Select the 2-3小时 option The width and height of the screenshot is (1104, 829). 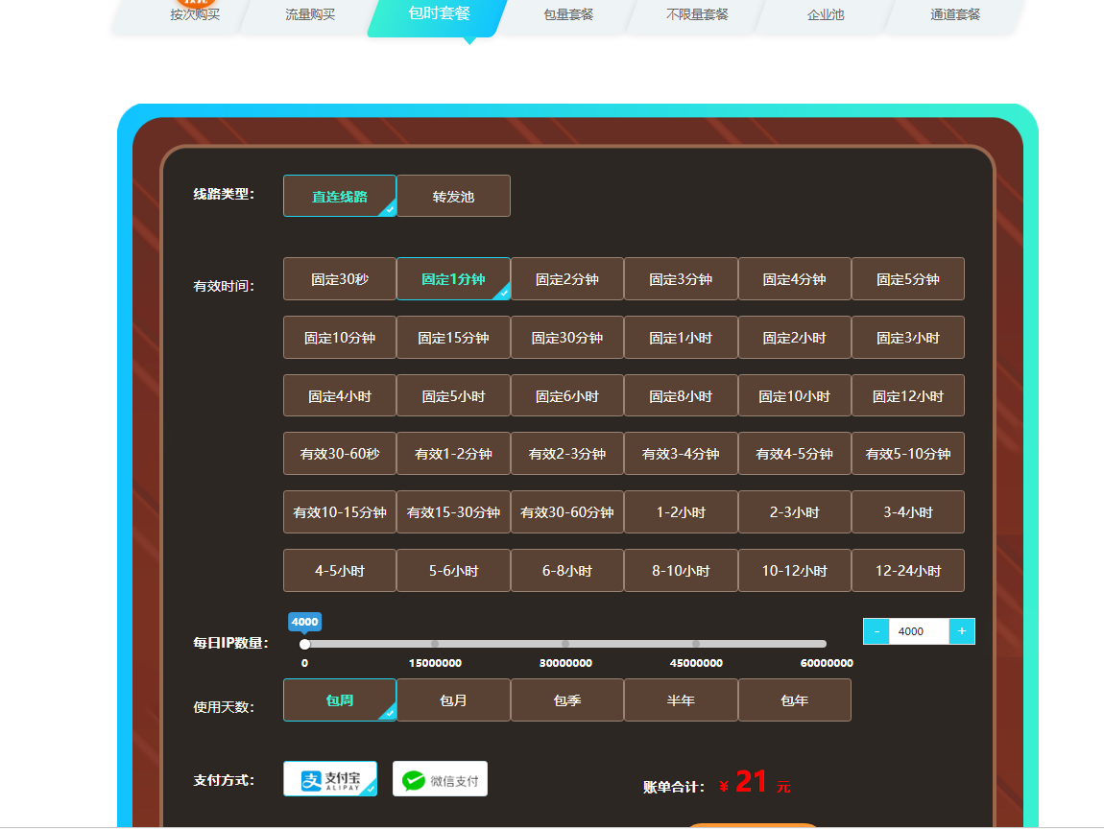tap(795, 512)
